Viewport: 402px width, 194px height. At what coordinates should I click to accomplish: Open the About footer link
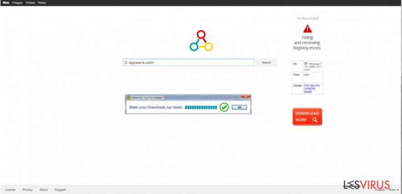44,189
